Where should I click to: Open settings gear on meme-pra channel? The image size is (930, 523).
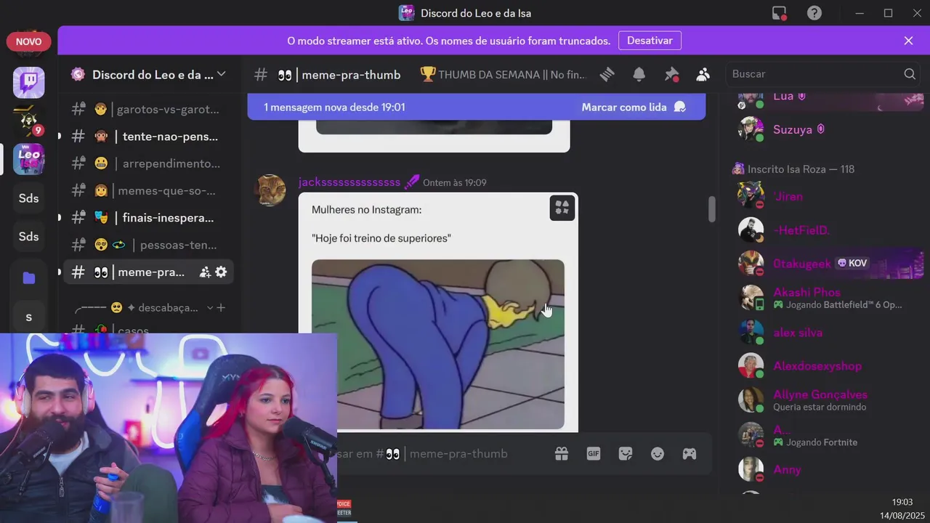[221, 272]
